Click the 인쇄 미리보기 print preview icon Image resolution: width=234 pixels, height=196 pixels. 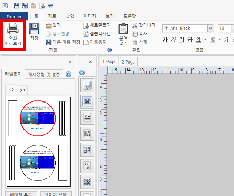pos(13,36)
